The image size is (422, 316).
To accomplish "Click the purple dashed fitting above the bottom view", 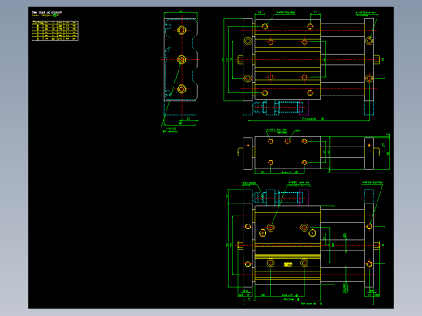I will pyautogui.click(x=304, y=197).
